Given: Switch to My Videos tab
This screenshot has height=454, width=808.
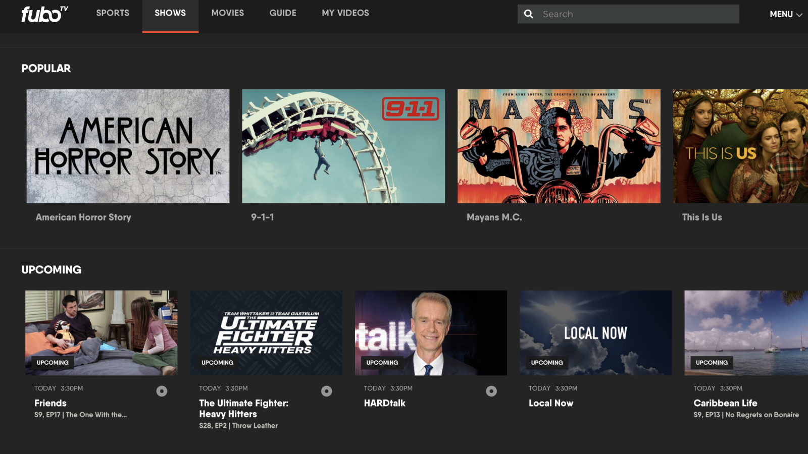Looking at the screenshot, I should point(345,13).
